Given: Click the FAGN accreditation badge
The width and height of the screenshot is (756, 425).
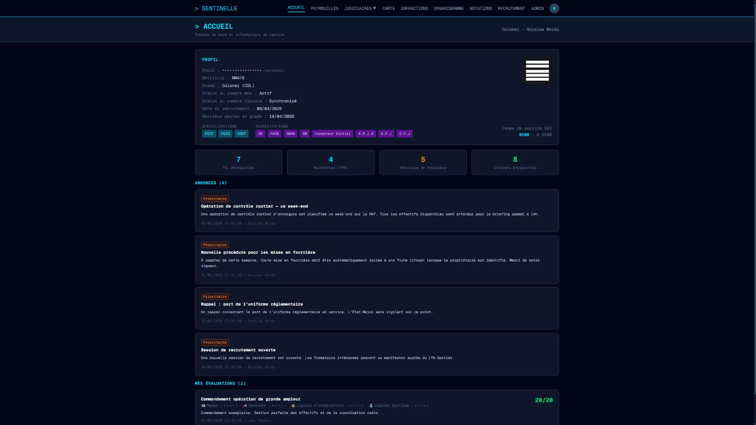Looking at the screenshot, I should pos(274,134).
